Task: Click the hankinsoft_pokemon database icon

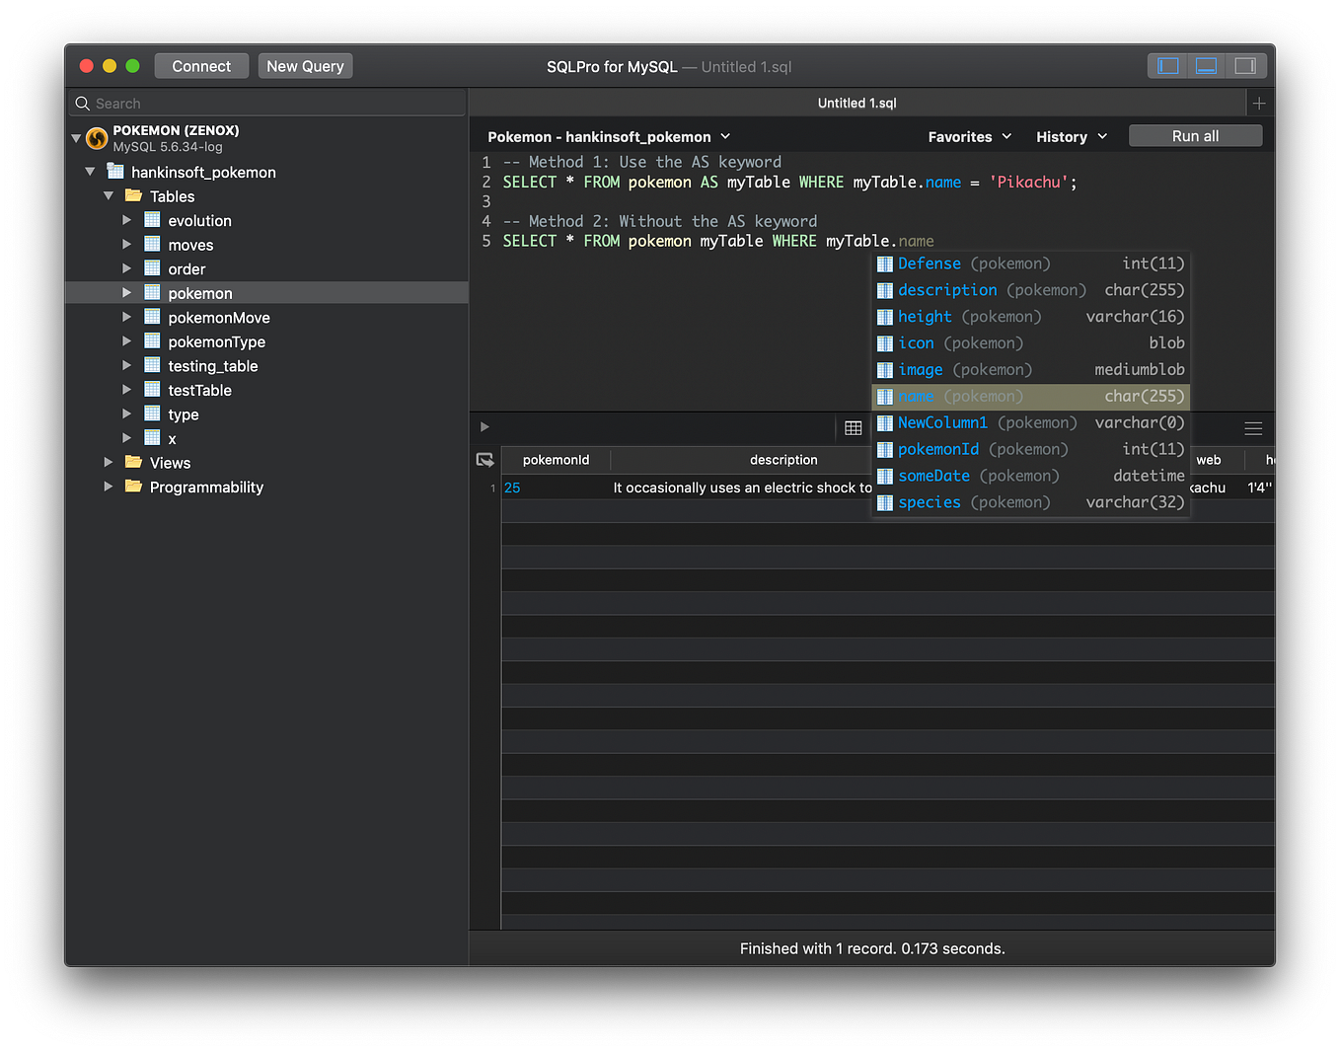Action: point(114,172)
